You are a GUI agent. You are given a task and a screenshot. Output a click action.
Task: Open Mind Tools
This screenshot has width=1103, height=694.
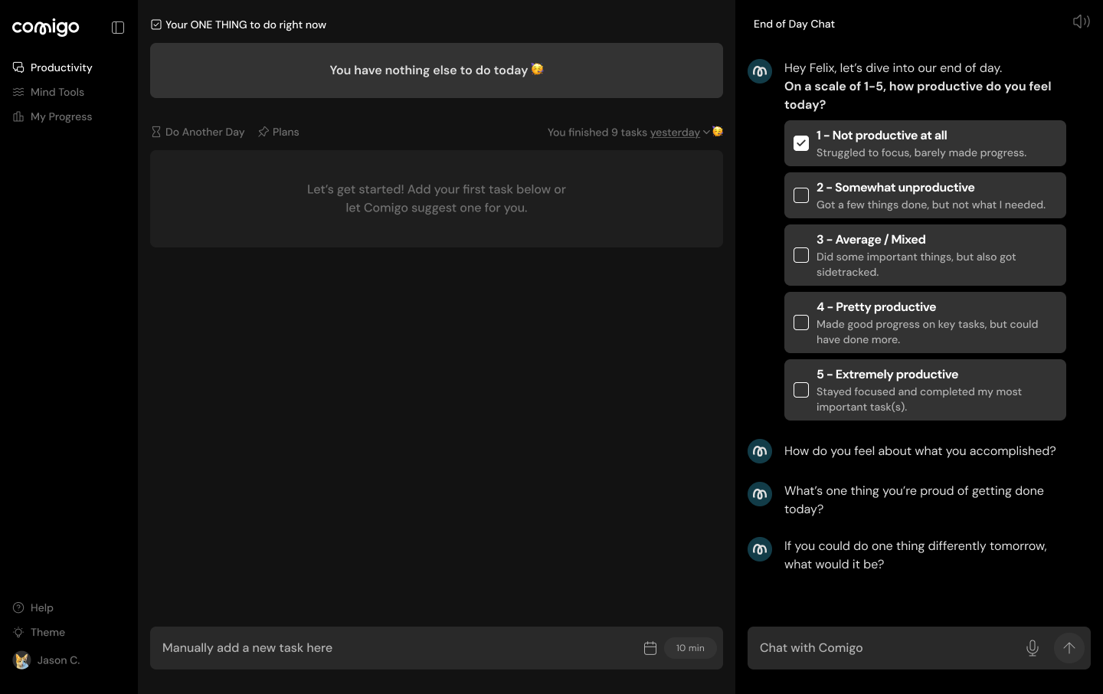[x=49, y=92]
